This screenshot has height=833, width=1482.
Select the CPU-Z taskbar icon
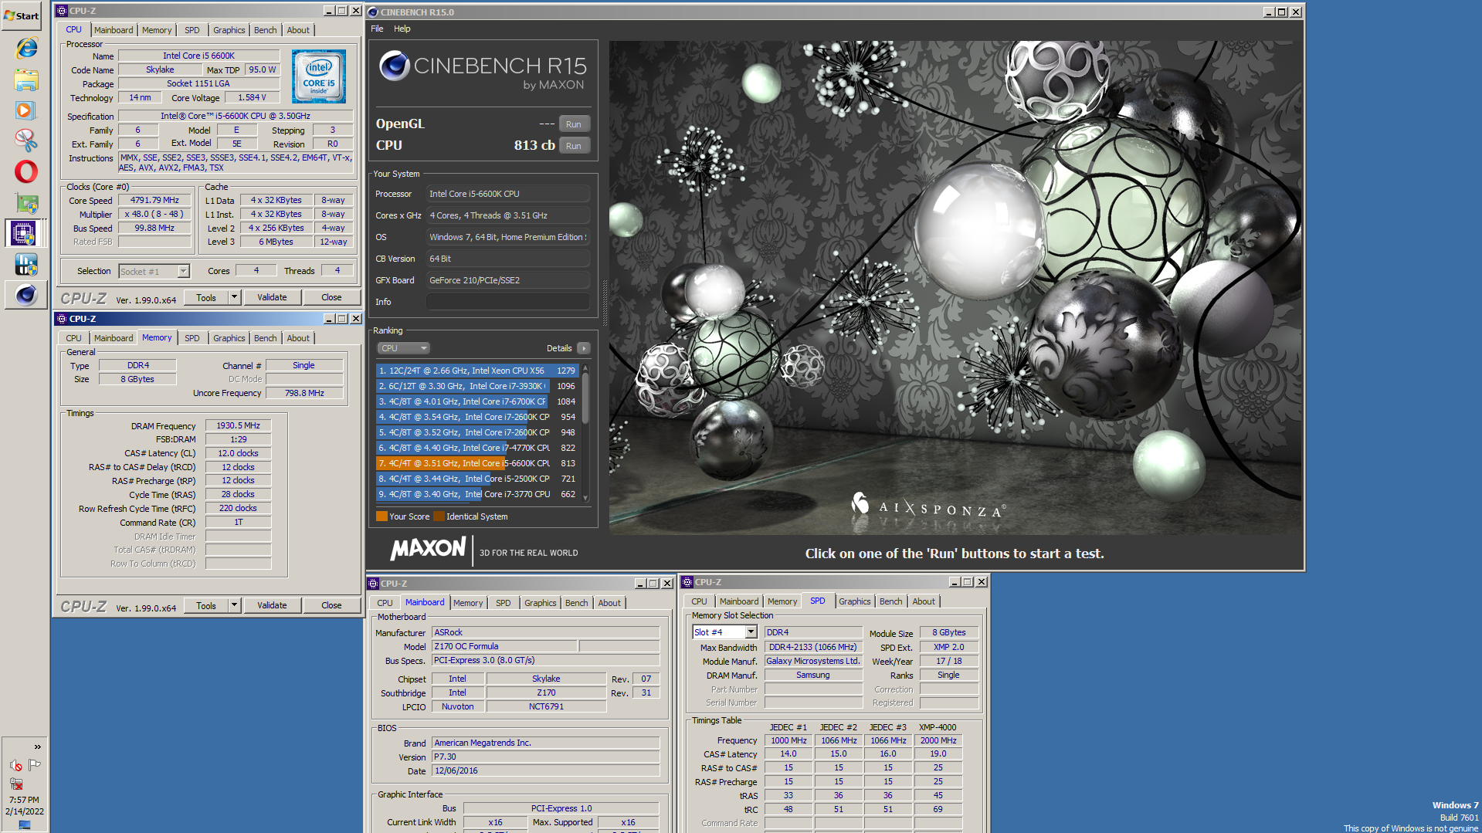[25, 233]
